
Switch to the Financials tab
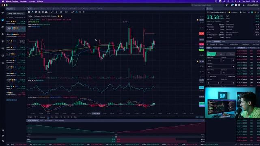click(x=56, y=9)
